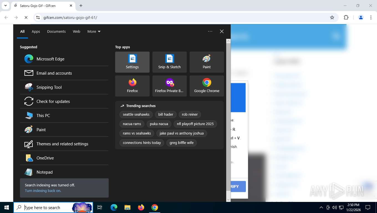Close the Windows search panel
The height and width of the screenshot is (213, 377).
(x=221, y=31)
